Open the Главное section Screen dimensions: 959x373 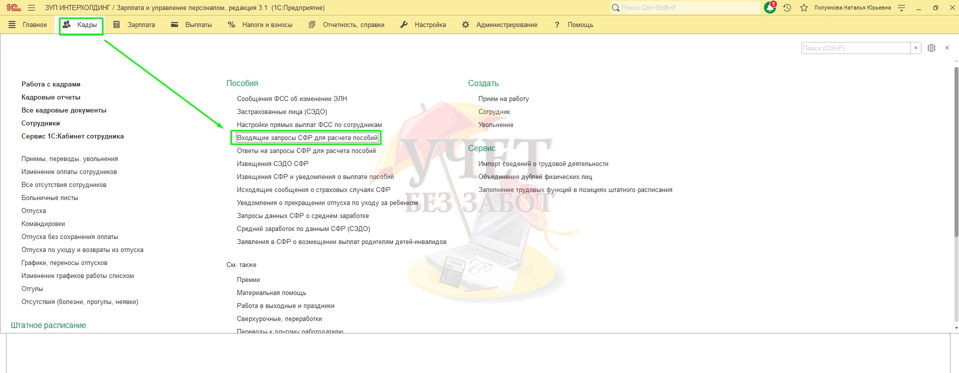pos(34,24)
